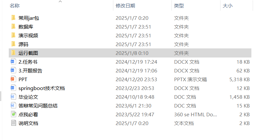Click the PPT presentation file icon
The height and width of the screenshot is (140, 266).
coord(13,79)
